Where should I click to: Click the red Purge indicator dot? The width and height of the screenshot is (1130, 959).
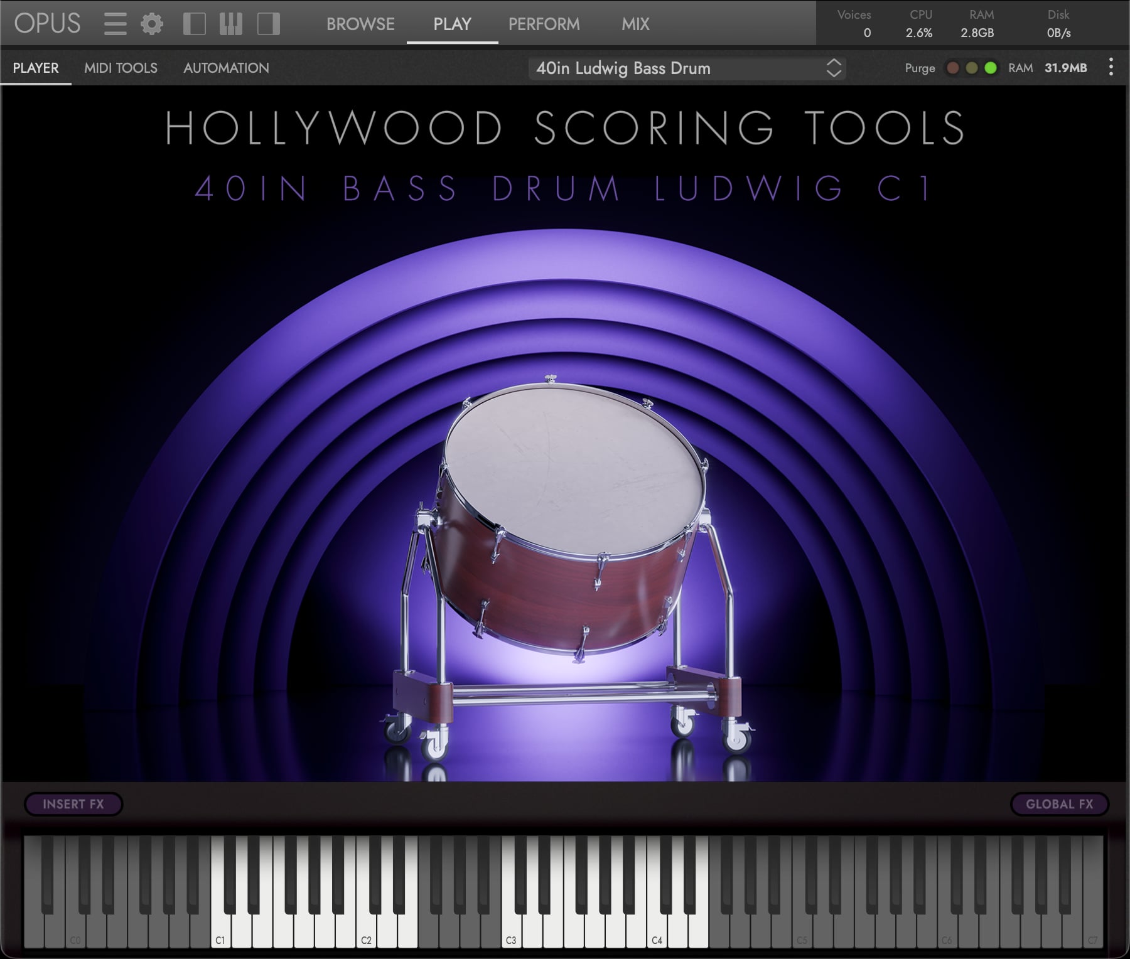point(952,68)
